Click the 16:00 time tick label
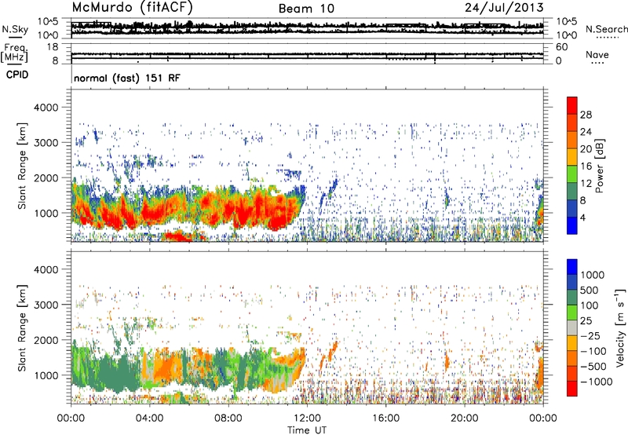This screenshot has height=435, width=628. click(385, 419)
